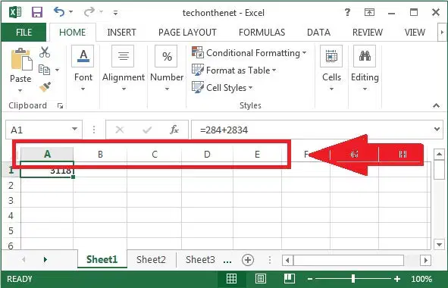Click the Format Painter brush icon
448x288 pixels.
coord(45,87)
